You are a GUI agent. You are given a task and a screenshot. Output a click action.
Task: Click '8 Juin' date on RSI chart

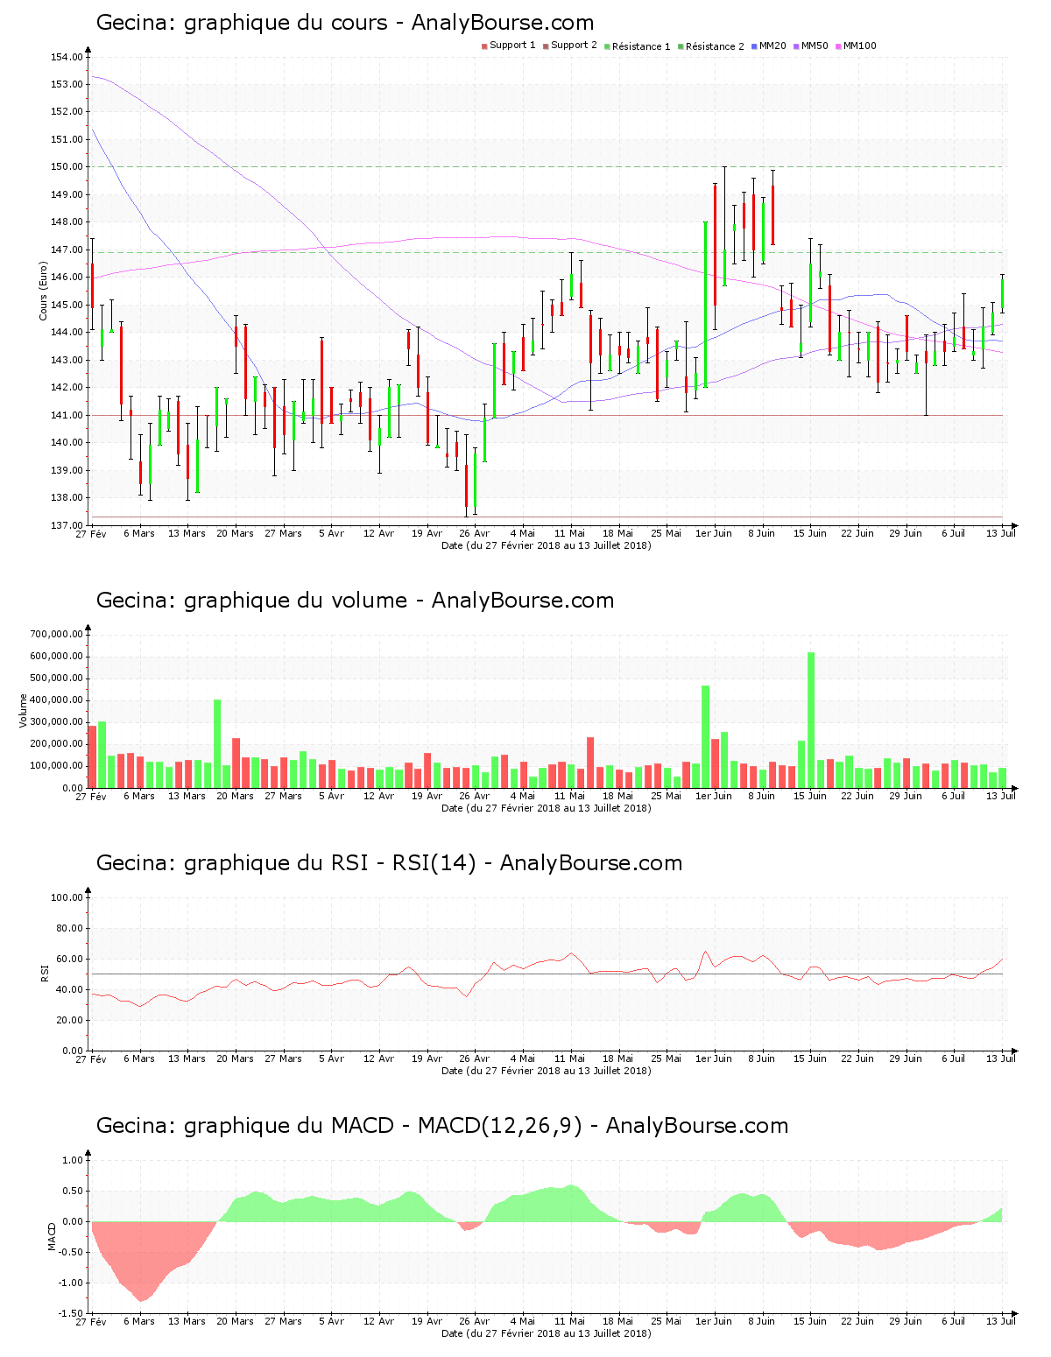[x=762, y=1058]
